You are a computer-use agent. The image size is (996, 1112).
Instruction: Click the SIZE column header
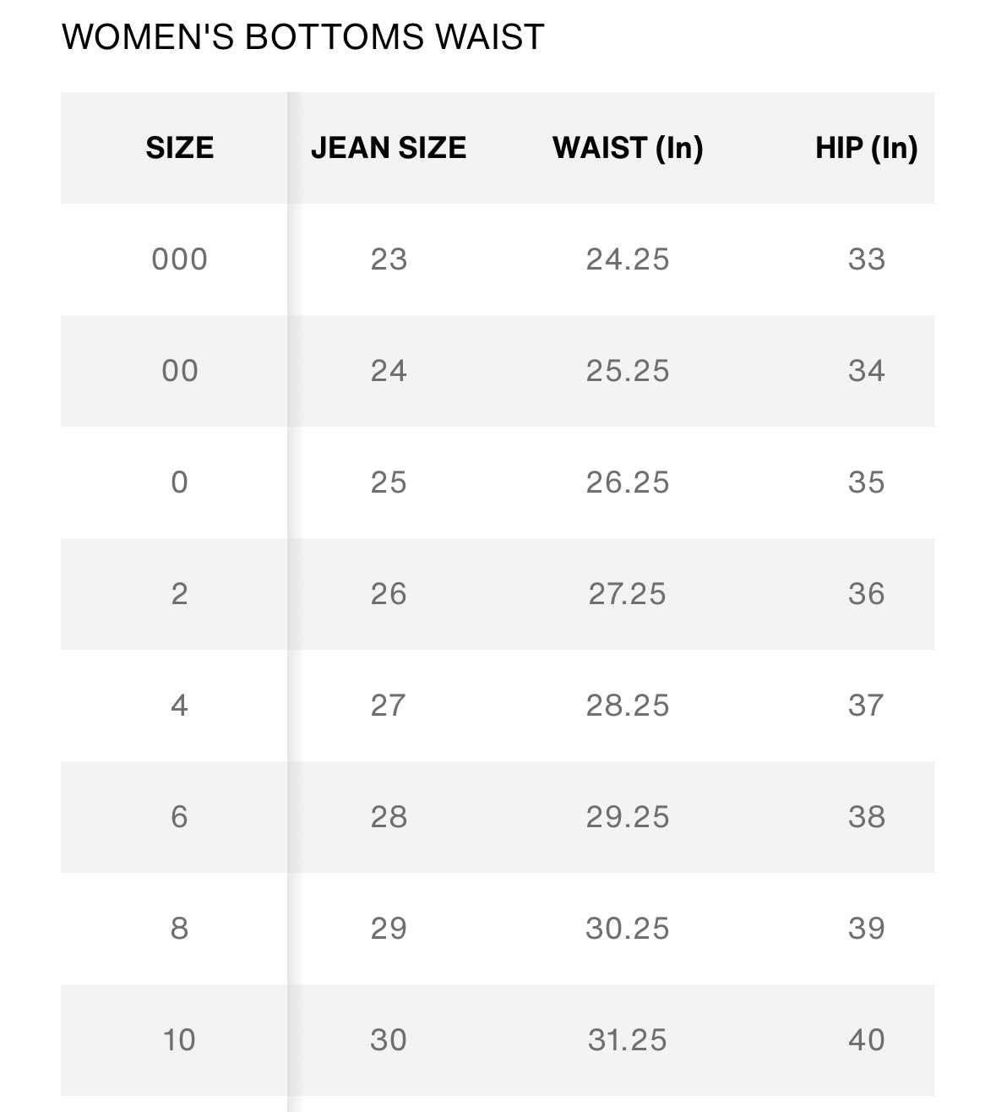click(179, 148)
